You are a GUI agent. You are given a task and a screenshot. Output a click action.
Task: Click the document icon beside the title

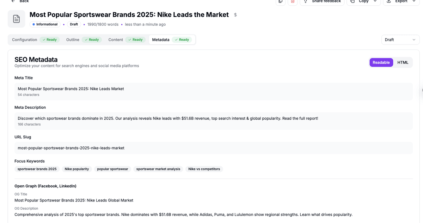pos(17,19)
